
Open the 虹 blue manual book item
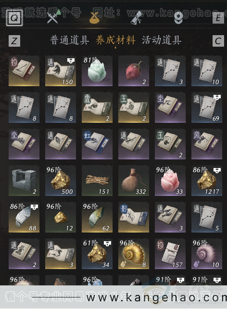97,144
